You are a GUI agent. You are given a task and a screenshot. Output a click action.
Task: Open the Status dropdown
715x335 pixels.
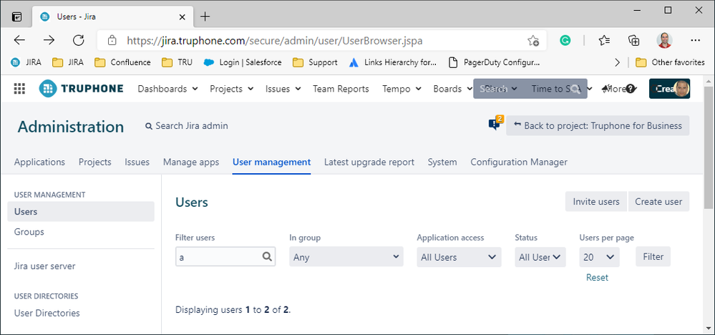point(540,257)
